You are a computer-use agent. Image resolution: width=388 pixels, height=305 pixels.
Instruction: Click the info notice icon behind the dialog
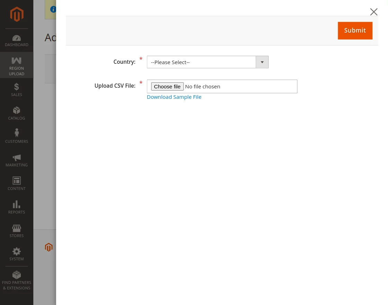(x=53, y=9)
